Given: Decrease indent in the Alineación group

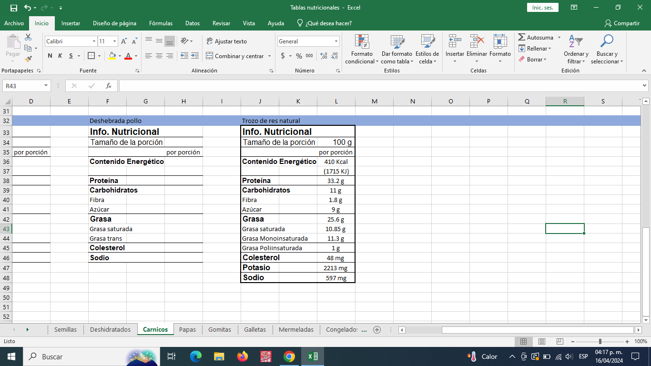Looking at the screenshot, I should 184,56.
